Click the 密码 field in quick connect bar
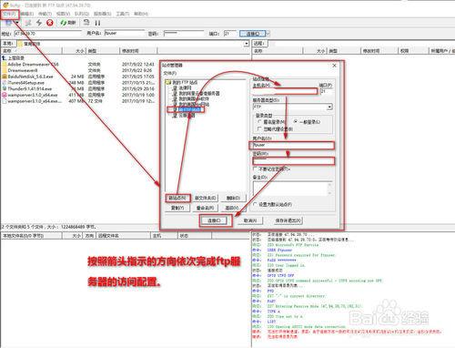 [184, 33]
